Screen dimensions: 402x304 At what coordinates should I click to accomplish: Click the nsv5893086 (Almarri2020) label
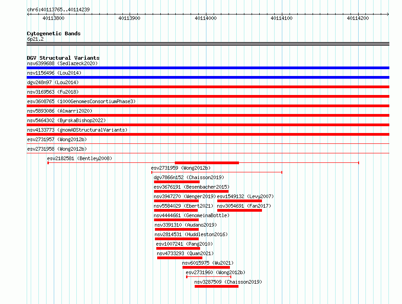(60, 111)
